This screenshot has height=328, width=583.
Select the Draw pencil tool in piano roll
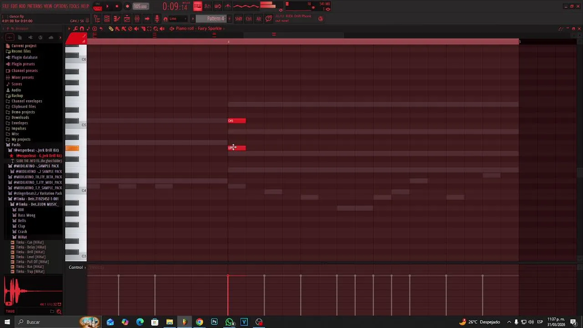point(111,29)
